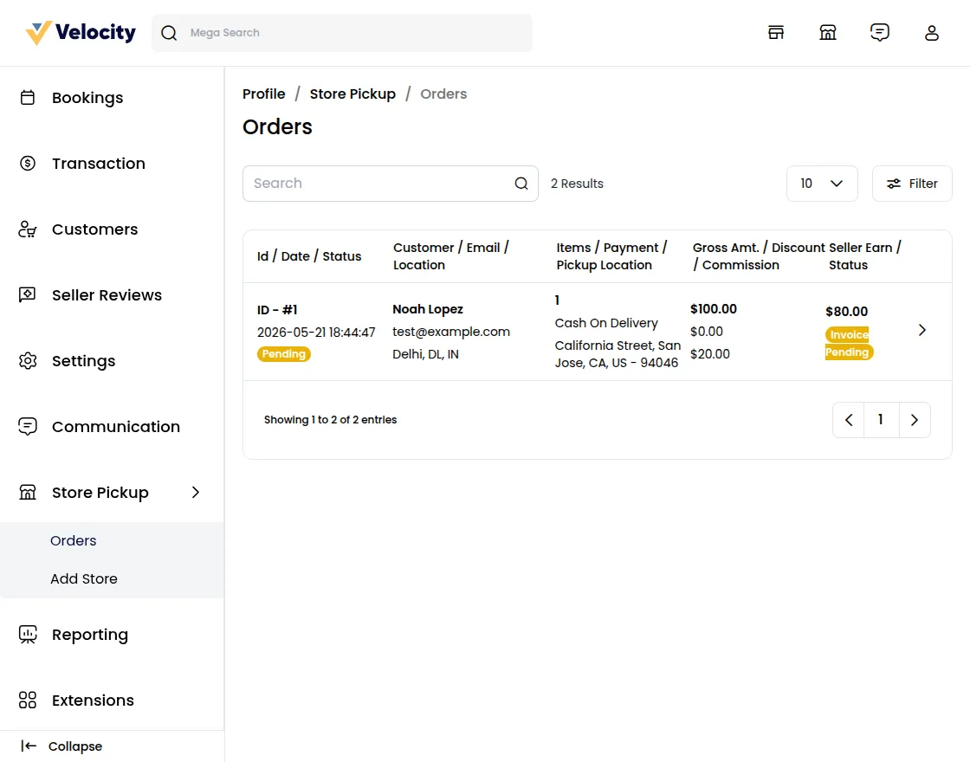Click customer name Noah Lopez
970x762 pixels.
[428, 309]
